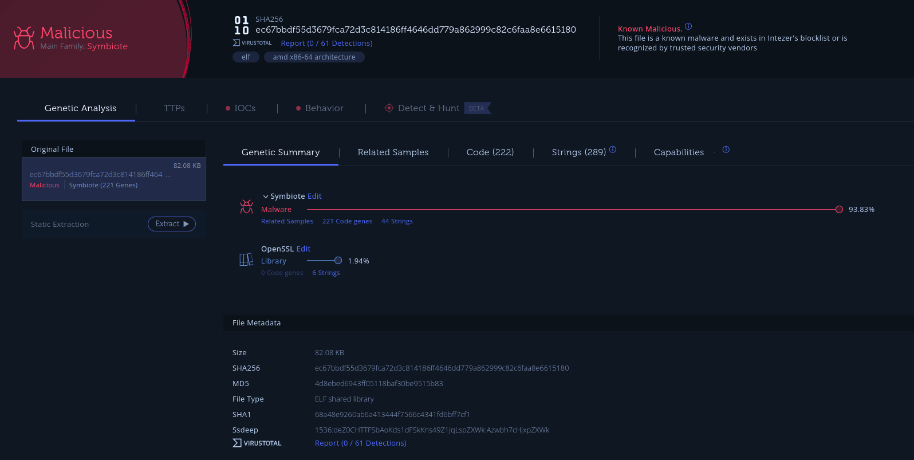Click the Known Malicious info icon

pos(688,26)
